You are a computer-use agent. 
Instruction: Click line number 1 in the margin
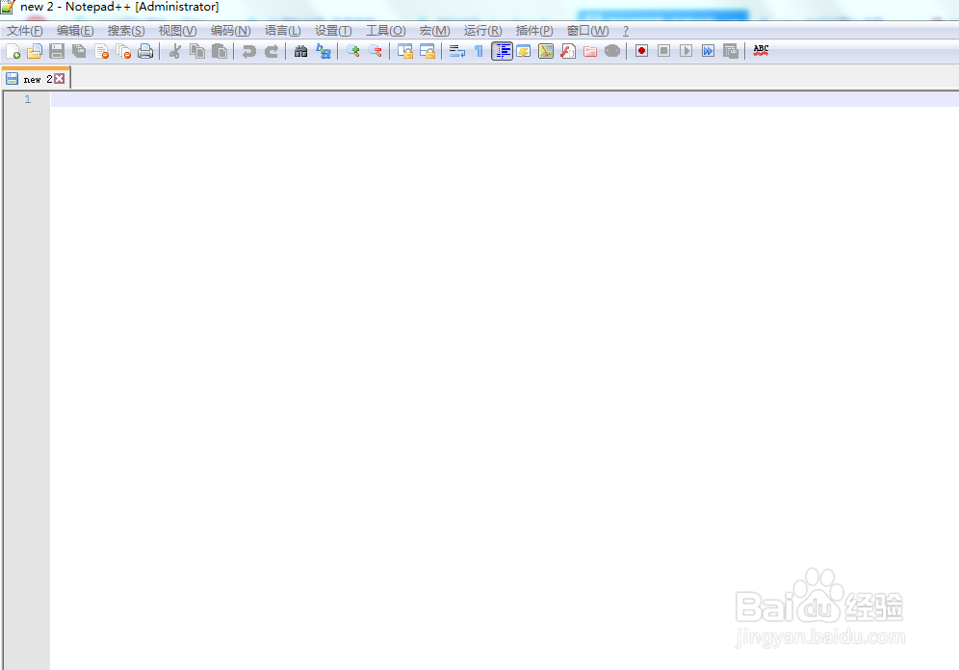[28, 99]
